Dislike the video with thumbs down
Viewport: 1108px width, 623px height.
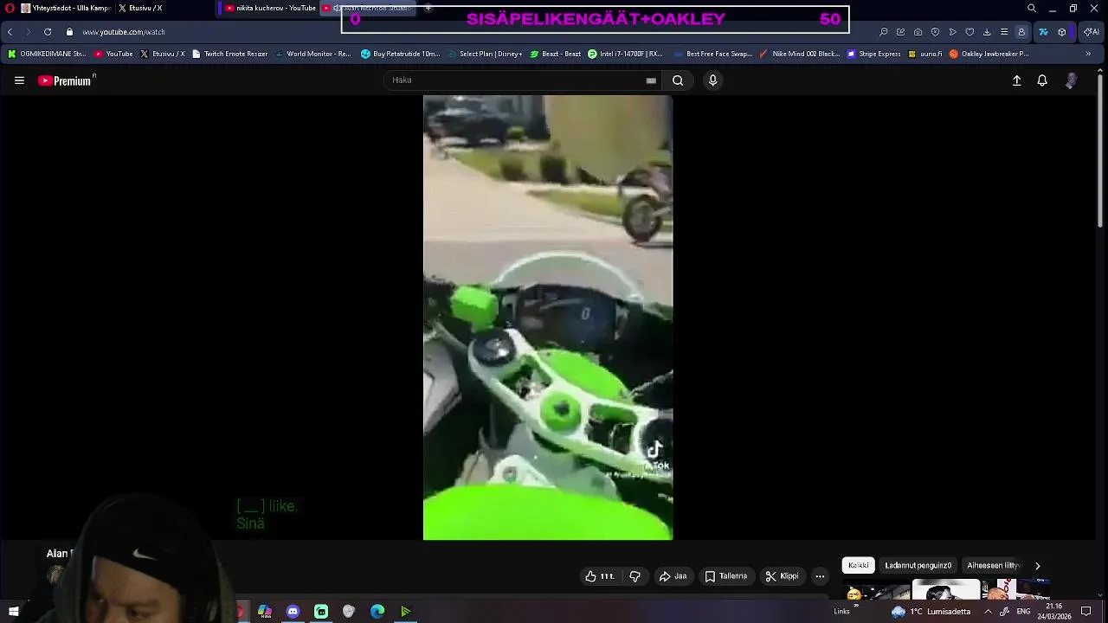635,576
